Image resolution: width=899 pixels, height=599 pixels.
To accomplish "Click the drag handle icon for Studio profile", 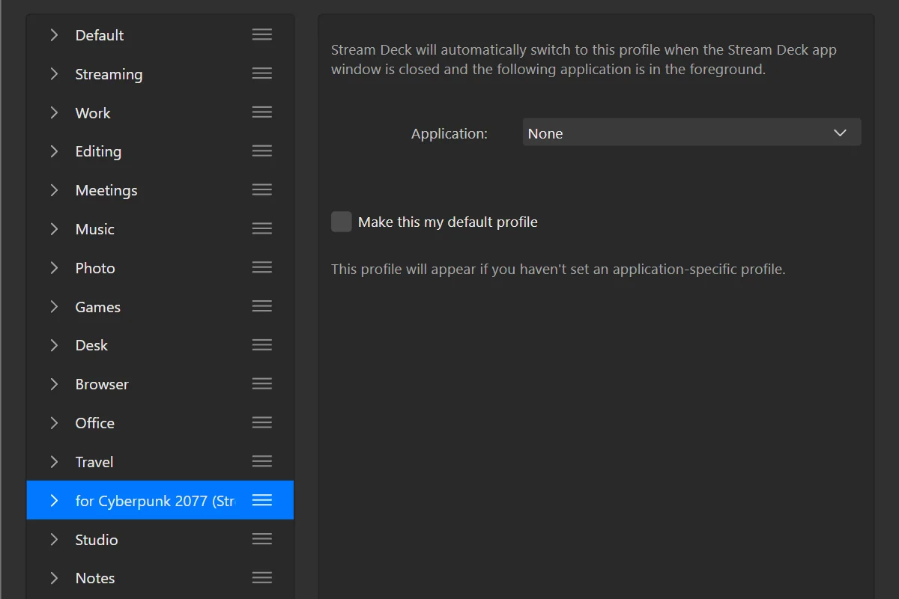I will (x=261, y=539).
